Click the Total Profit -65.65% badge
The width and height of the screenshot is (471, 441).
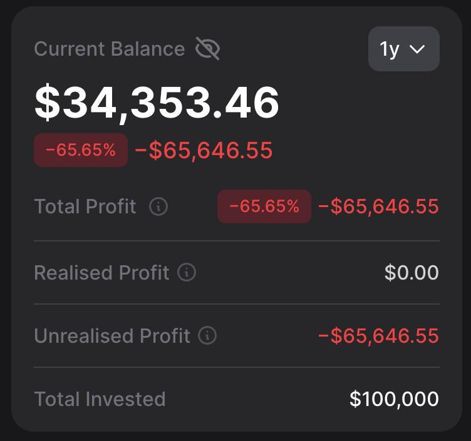pos(264,206)
